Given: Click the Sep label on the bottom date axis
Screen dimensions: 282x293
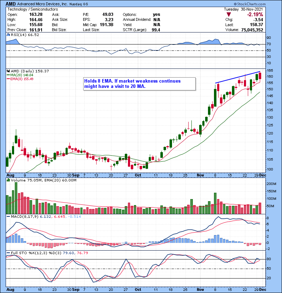Looking at the screenshot, I should point(75,289).
